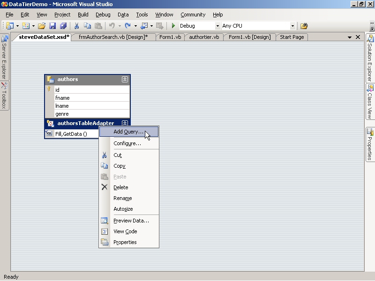The image size is (375, 281).
Task: Open the Undo history dropdown arrow
Action: (120, 26)
